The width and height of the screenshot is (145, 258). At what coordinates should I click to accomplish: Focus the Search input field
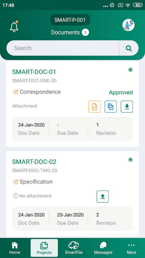(x=63, y=48)
